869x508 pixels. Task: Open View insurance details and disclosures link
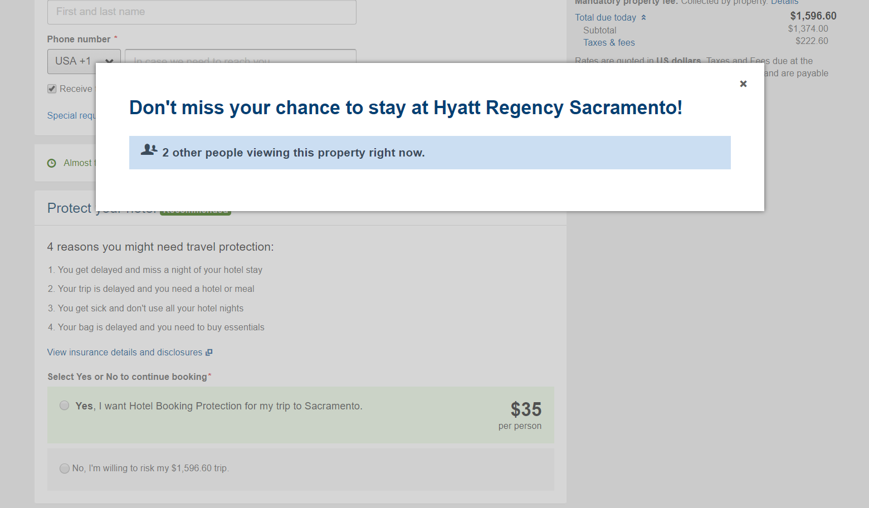tap(125, 353)
